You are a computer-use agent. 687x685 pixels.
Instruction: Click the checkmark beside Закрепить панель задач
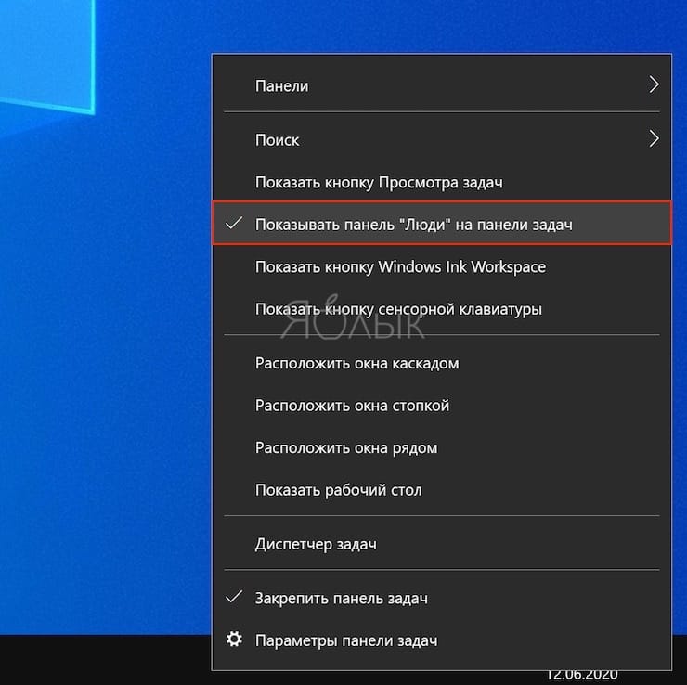coord(234,597)
